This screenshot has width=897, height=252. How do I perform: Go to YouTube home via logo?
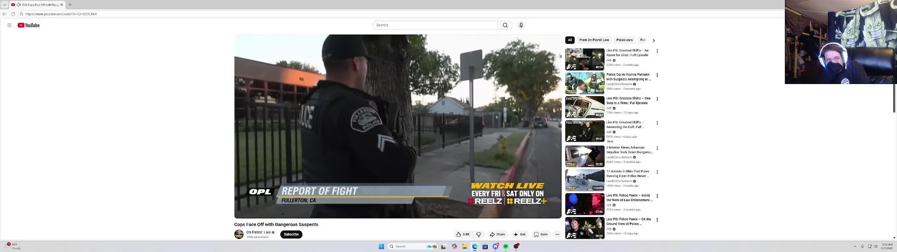tap(28, 25)
